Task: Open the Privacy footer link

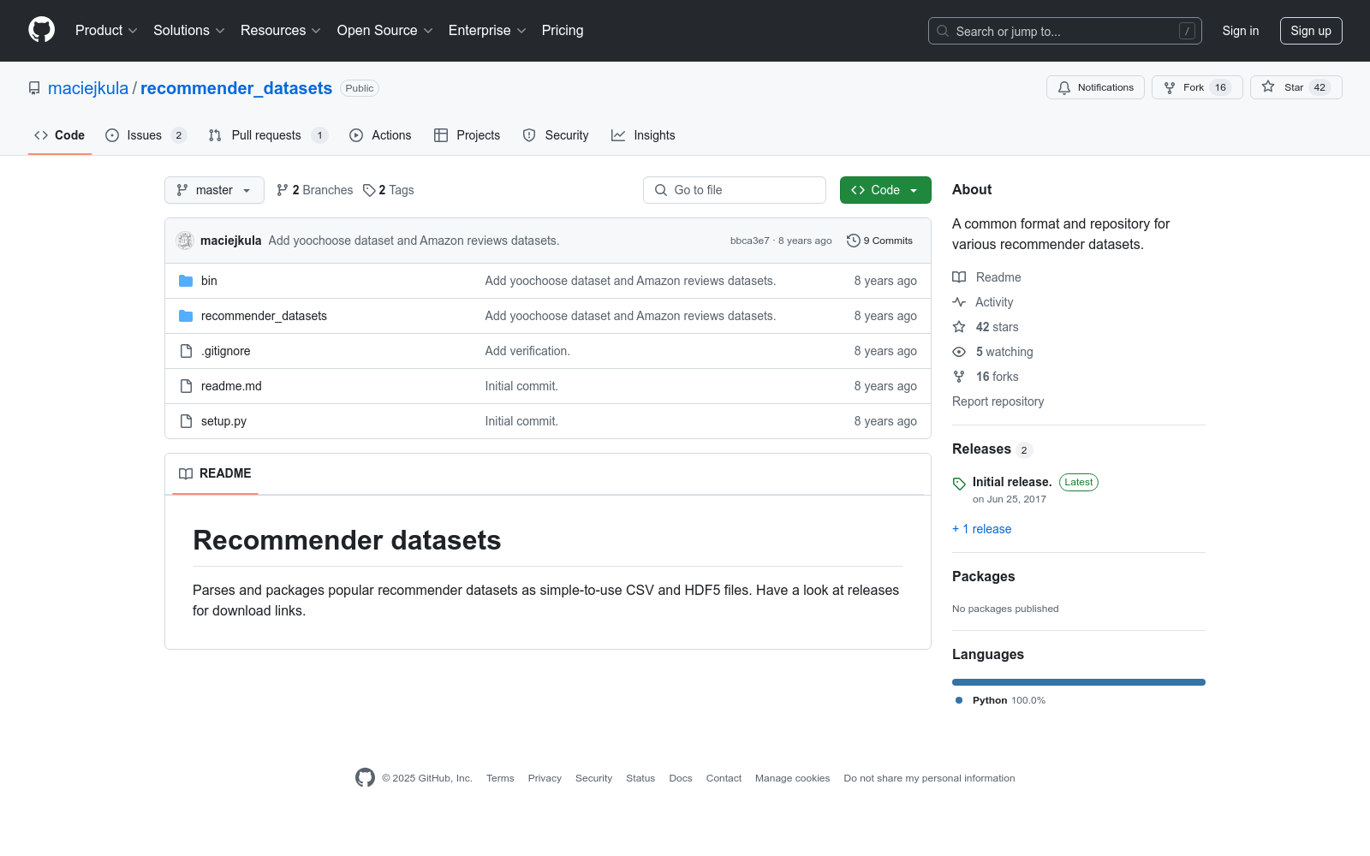Action: pyautogui.click(x=545, y=778)
